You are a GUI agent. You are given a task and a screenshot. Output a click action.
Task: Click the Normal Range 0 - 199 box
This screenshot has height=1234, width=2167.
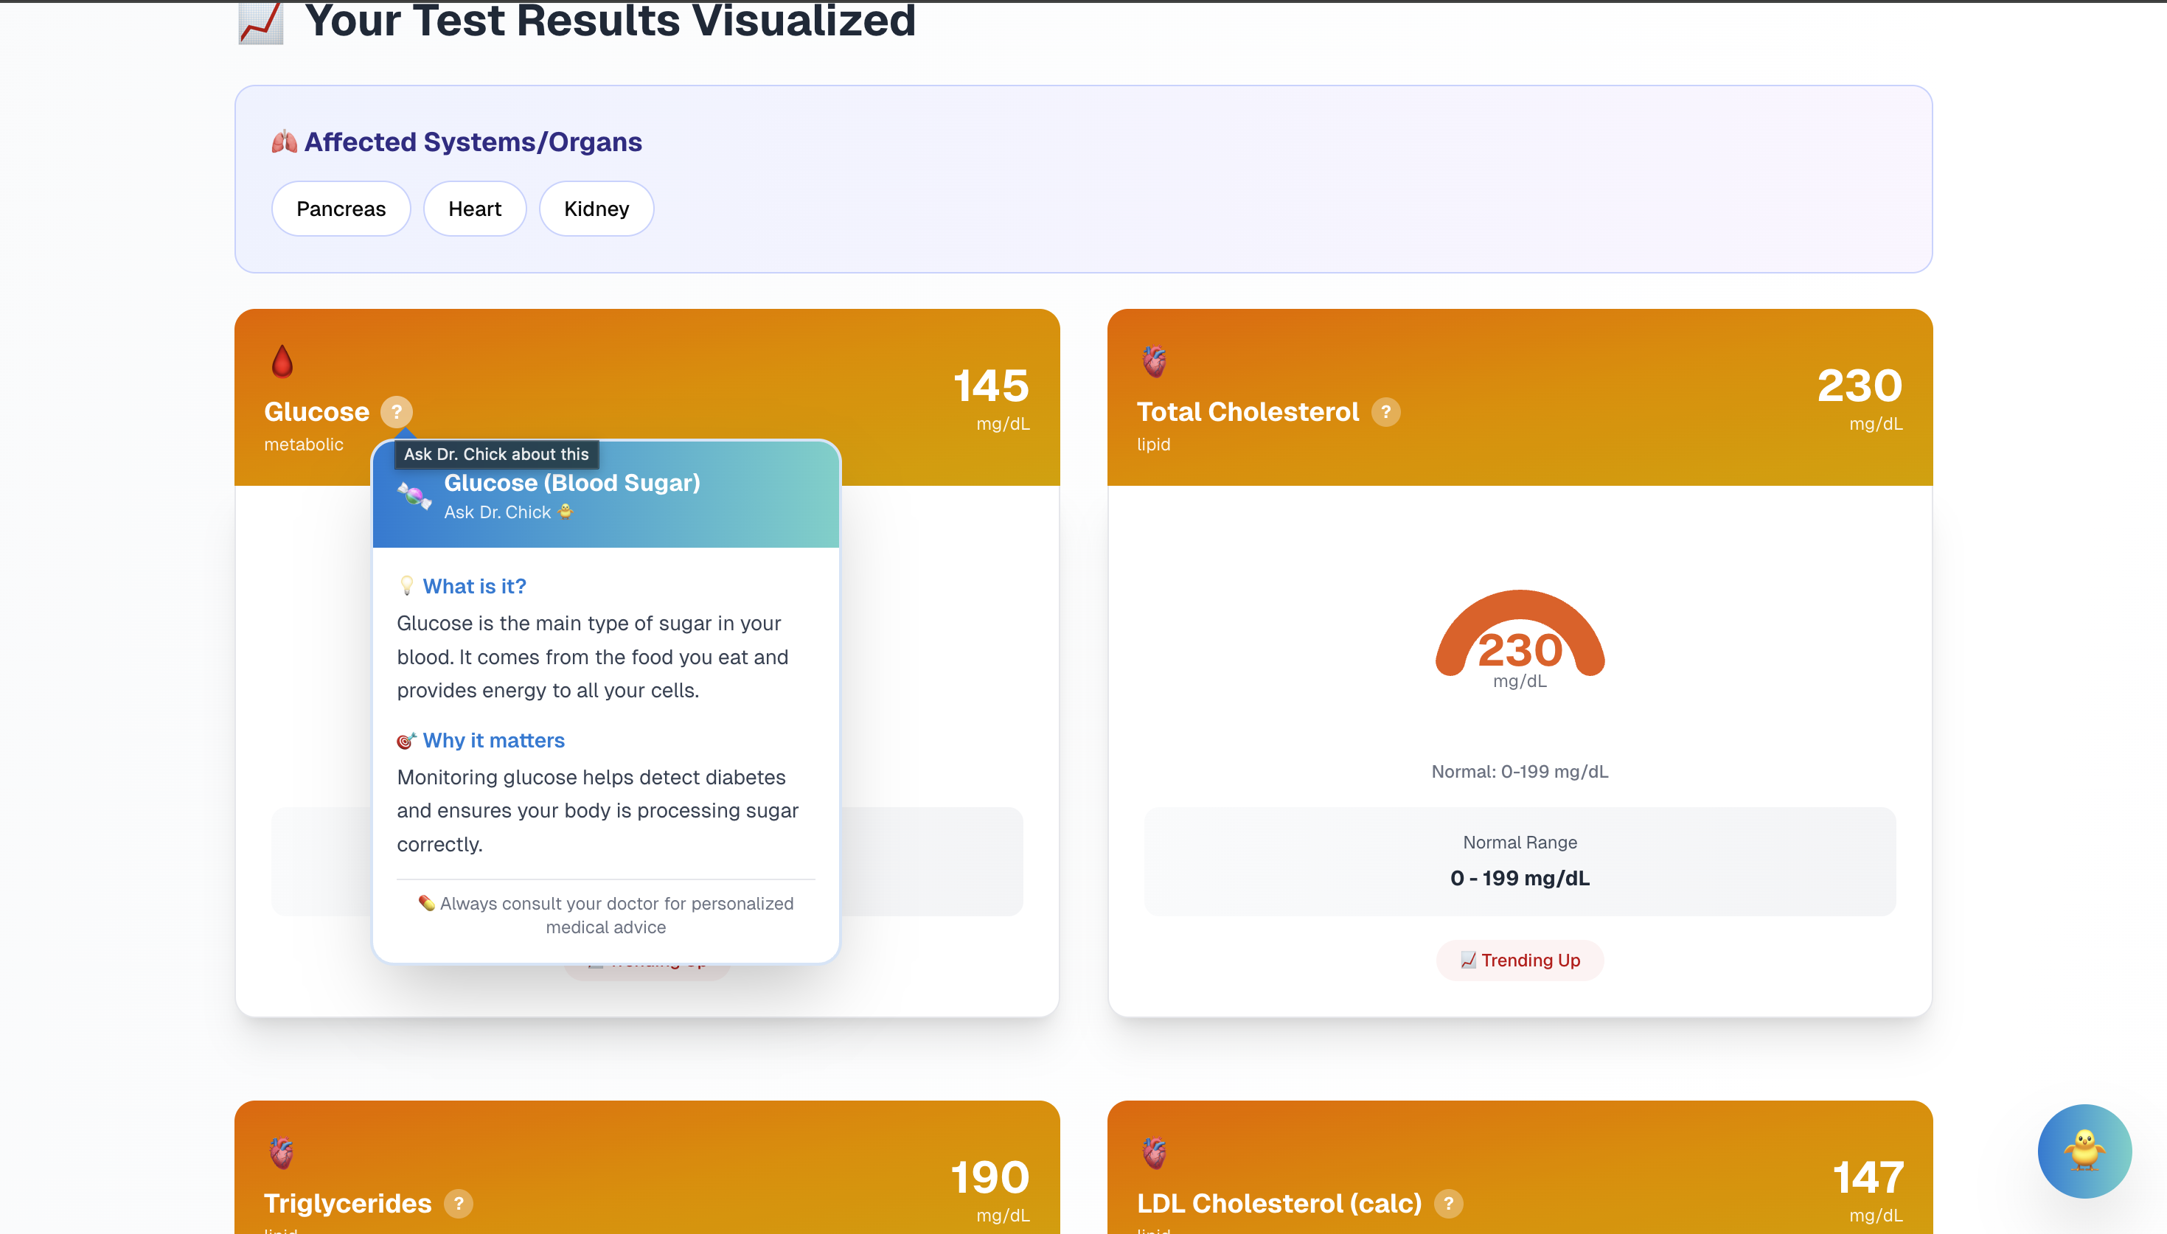1520,861
